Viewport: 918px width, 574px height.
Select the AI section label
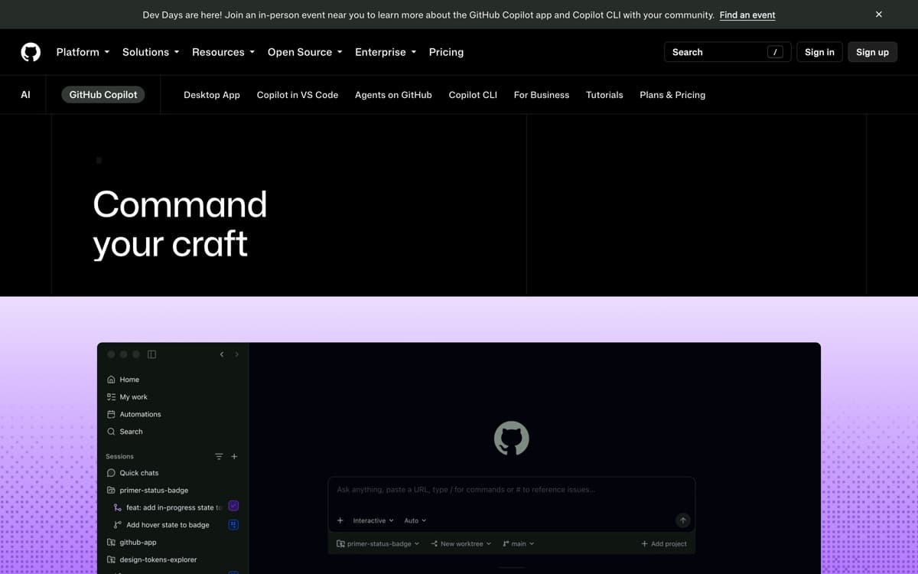(25, 95)
